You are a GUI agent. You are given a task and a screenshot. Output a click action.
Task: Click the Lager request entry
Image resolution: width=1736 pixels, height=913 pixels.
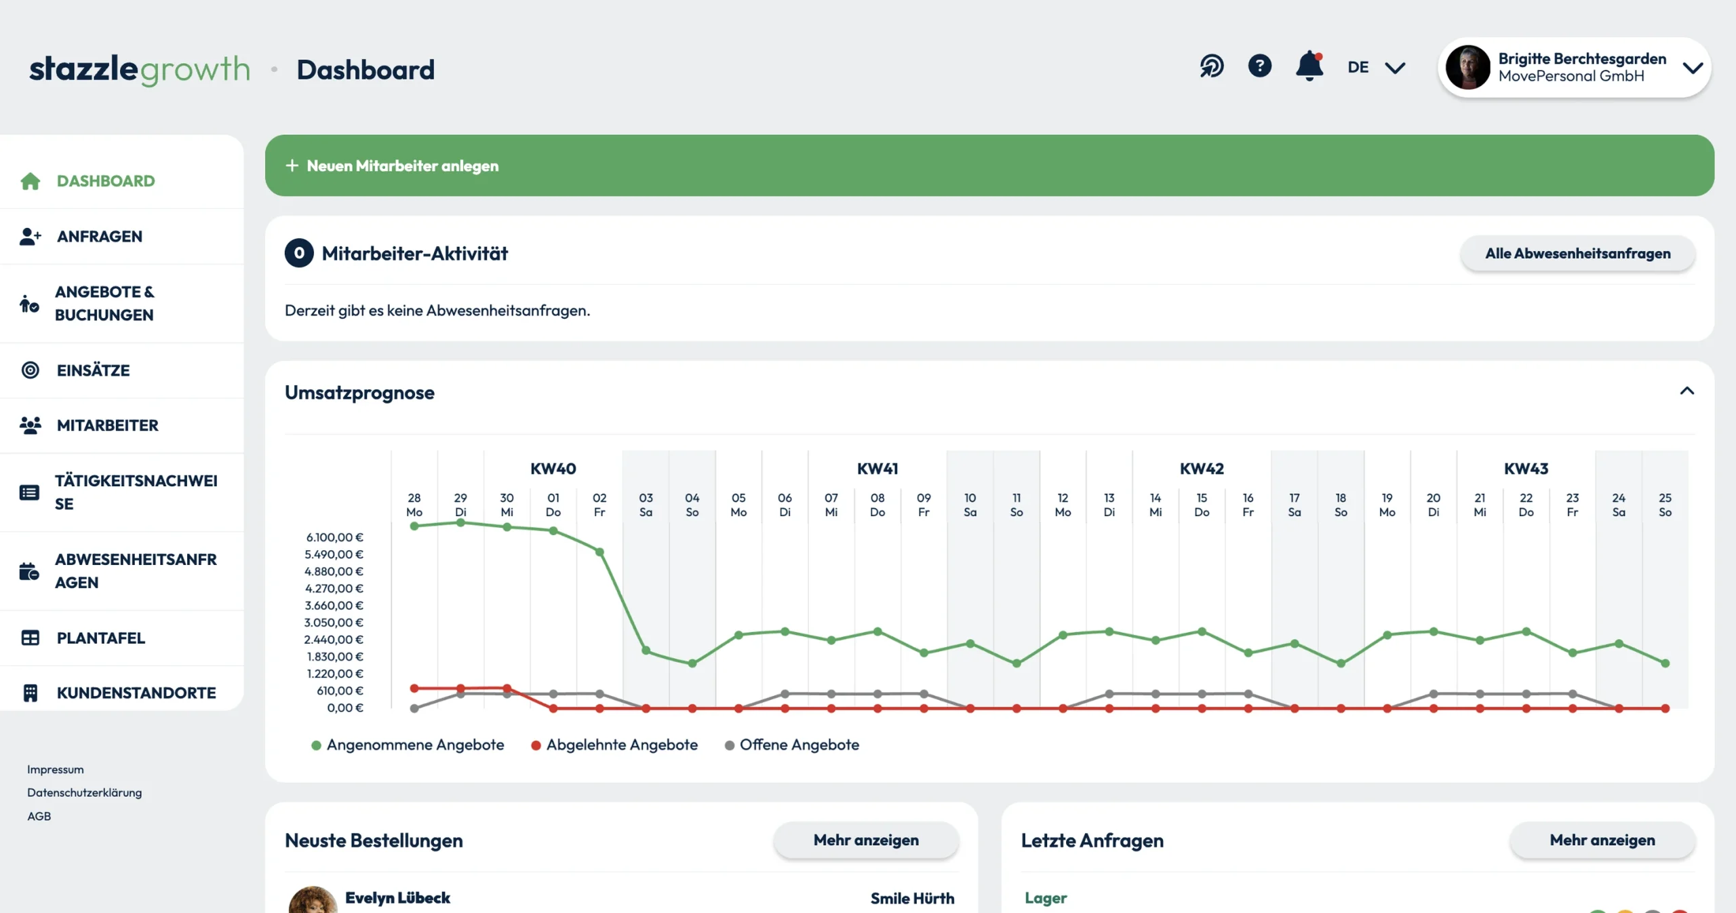[x=1046, y=898]
